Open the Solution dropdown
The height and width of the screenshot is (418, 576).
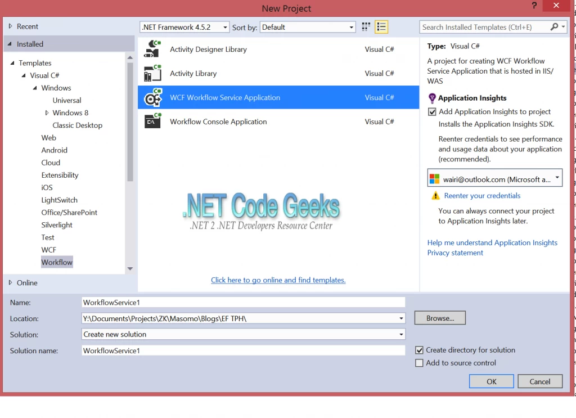pyautogui.click(x=401, y=334)
